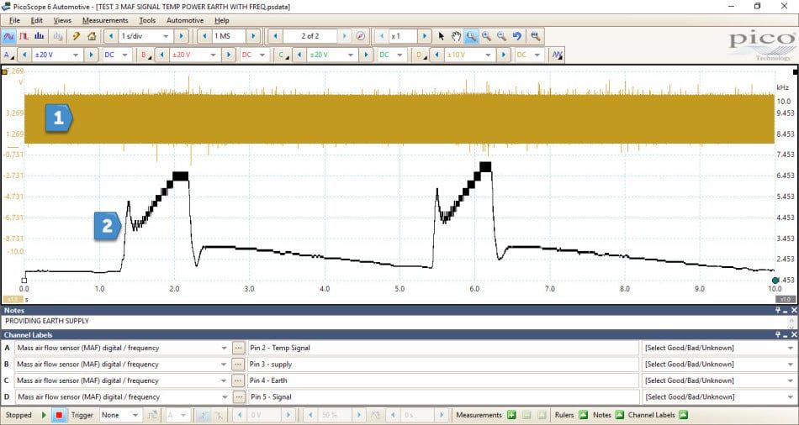Switch to Persistence mode icon
The height and width of the screenshot is (425, 799).
point(24,36)
